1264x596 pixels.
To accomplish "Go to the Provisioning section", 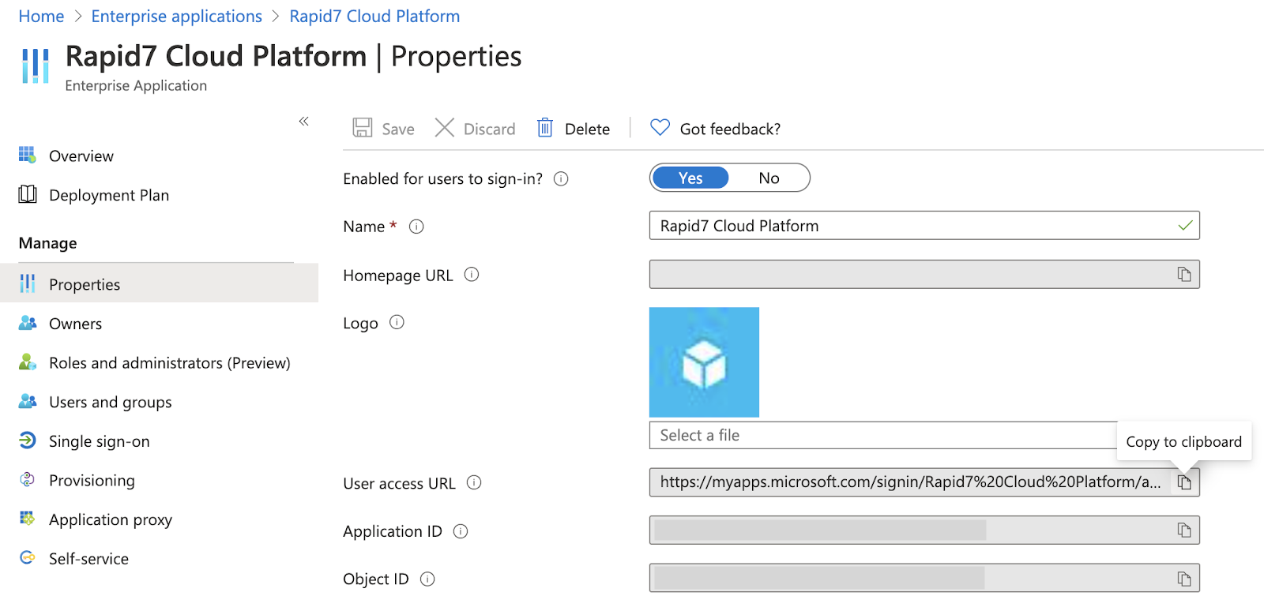I will point(92,481).
